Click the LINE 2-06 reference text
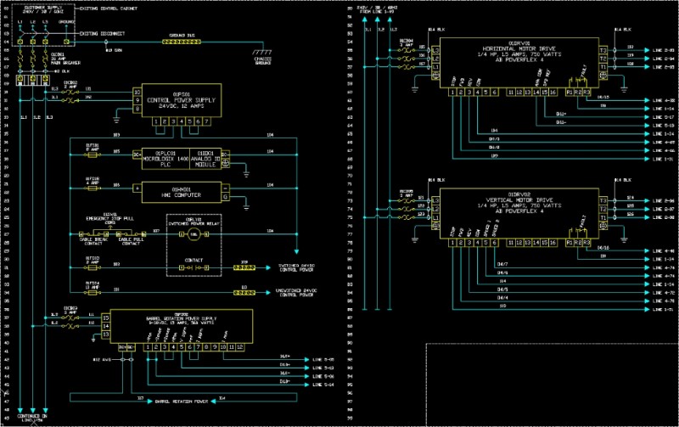The image size is (679, 427). (x=664, y=201)
